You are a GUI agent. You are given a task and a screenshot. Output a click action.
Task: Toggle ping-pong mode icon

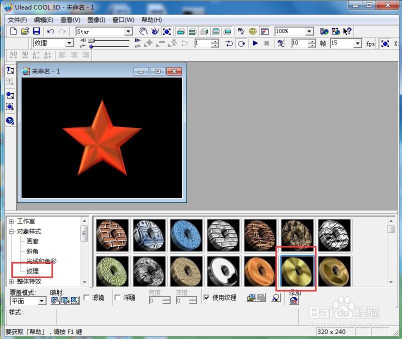tap(229, 43)
